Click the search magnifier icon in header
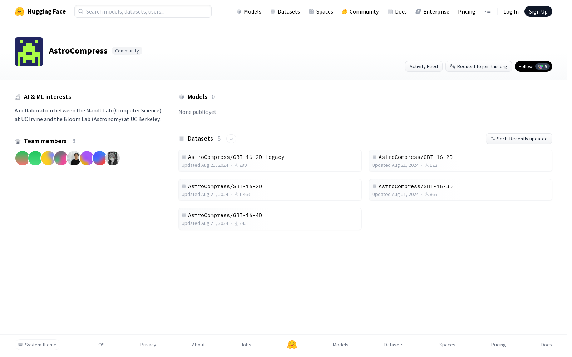Viewport: 572px width, 357px height. click(81, 11)
